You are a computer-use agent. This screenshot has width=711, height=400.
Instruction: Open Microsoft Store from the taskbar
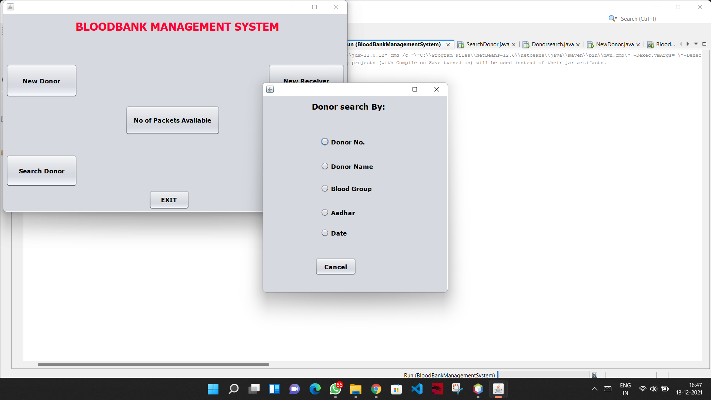[x=396, y=389]
